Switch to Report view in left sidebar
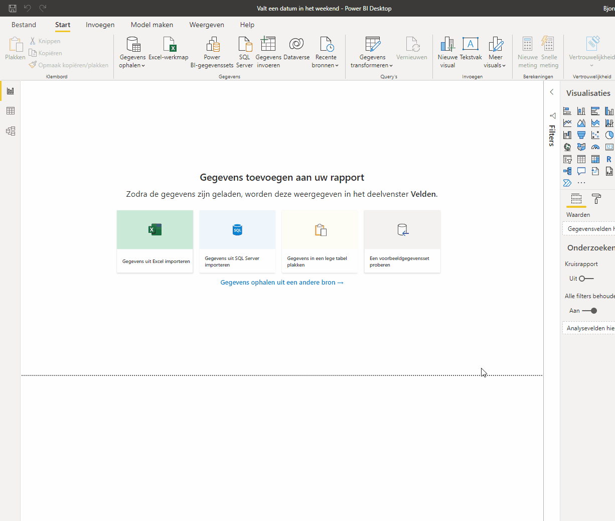615x521 pixels. [x=11, y=91]
